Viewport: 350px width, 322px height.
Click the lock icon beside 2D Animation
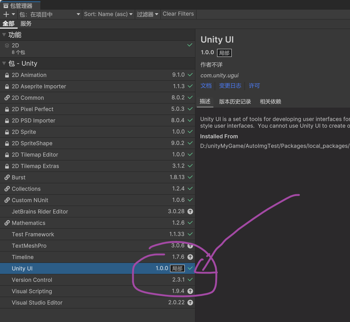7,75
